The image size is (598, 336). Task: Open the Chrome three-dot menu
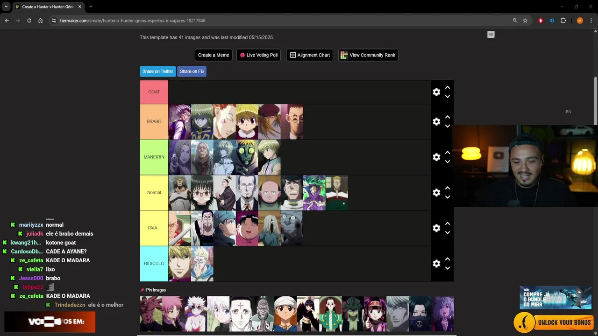[x=591, y=21]
